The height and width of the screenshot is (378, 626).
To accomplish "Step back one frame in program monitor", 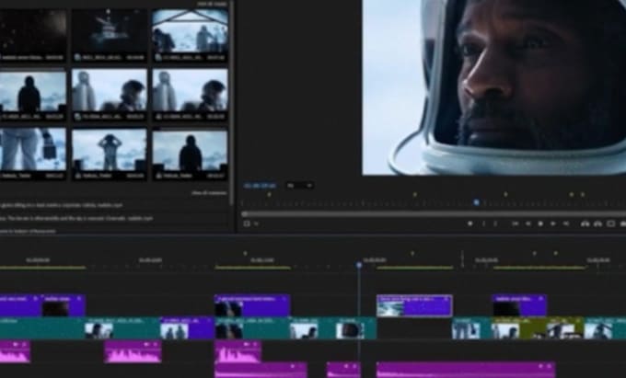I will click(x=527, y=223).
